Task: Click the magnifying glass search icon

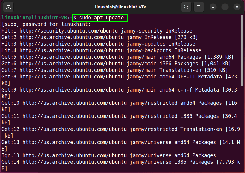Action: coord(186,7)
